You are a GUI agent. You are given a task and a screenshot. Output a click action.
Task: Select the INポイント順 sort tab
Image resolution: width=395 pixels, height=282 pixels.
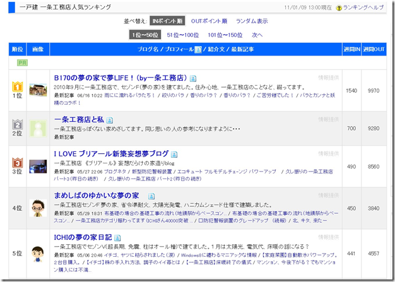click(167, 21)
